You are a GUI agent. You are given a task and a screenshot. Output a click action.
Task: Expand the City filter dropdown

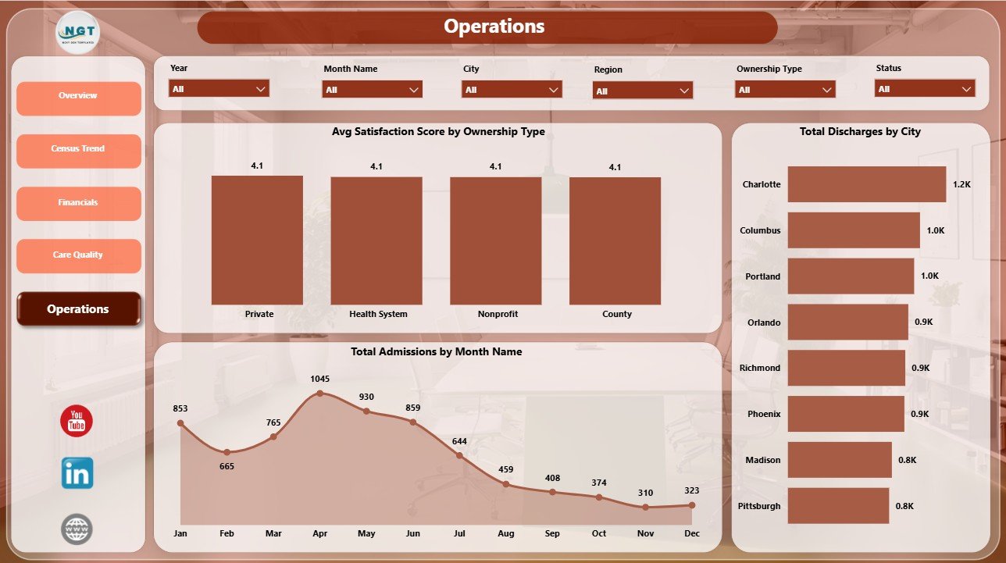click(512, 89)
